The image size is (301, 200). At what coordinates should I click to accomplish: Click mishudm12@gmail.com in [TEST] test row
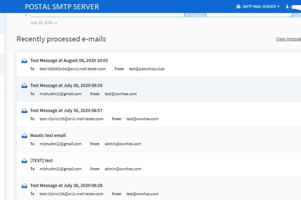tap(61, 169)
